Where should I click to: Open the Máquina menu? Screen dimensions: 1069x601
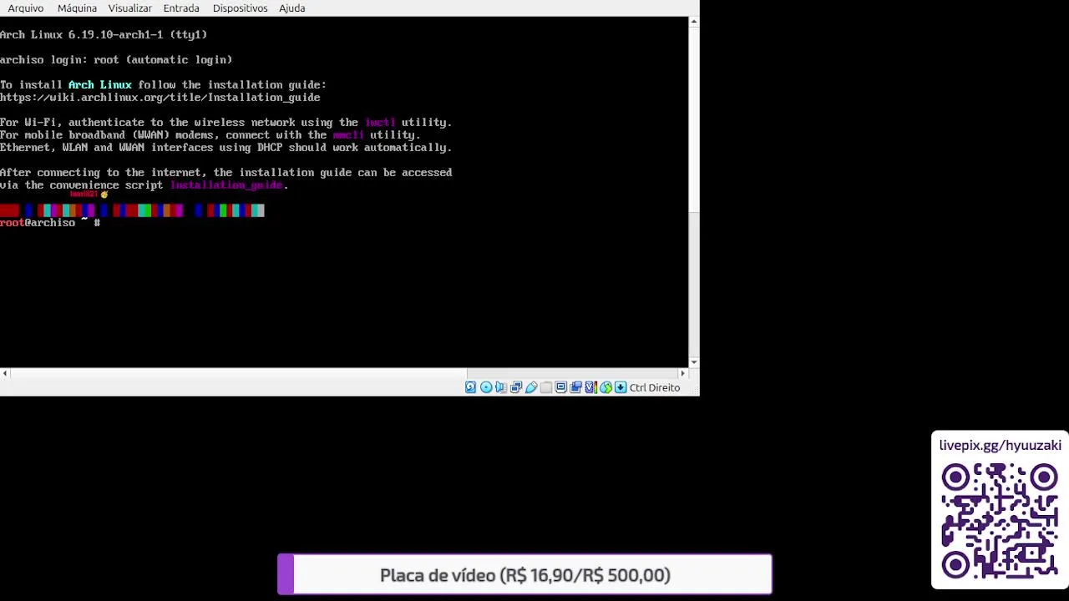(x=77, y=8)
